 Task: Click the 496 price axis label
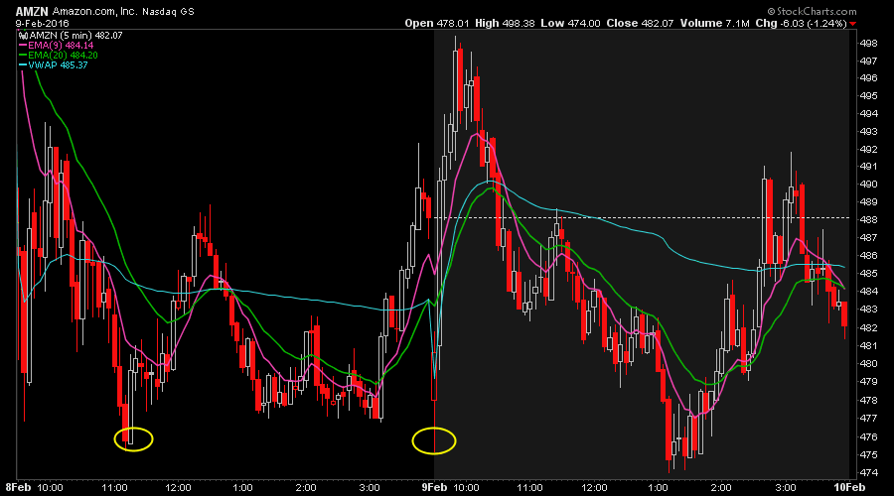coord(868,78)
